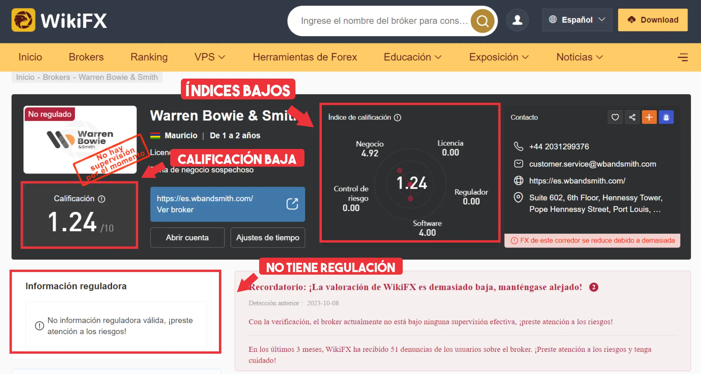Screen dimensions: 701x374
Task: Click the info icon beside Calificación
Action: (x=101, y=199)
